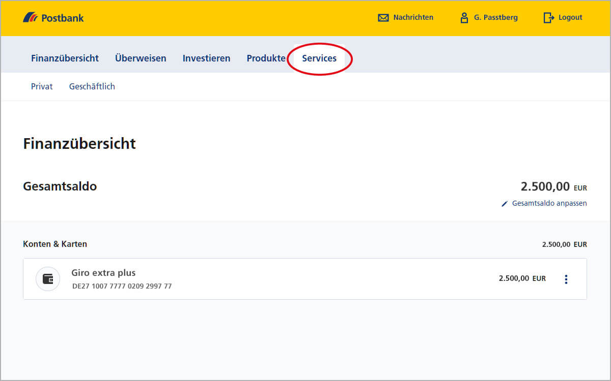Click the Gesamtsaldo label
The height and width of the screenshot is (381, 611).
click(60, 186)
